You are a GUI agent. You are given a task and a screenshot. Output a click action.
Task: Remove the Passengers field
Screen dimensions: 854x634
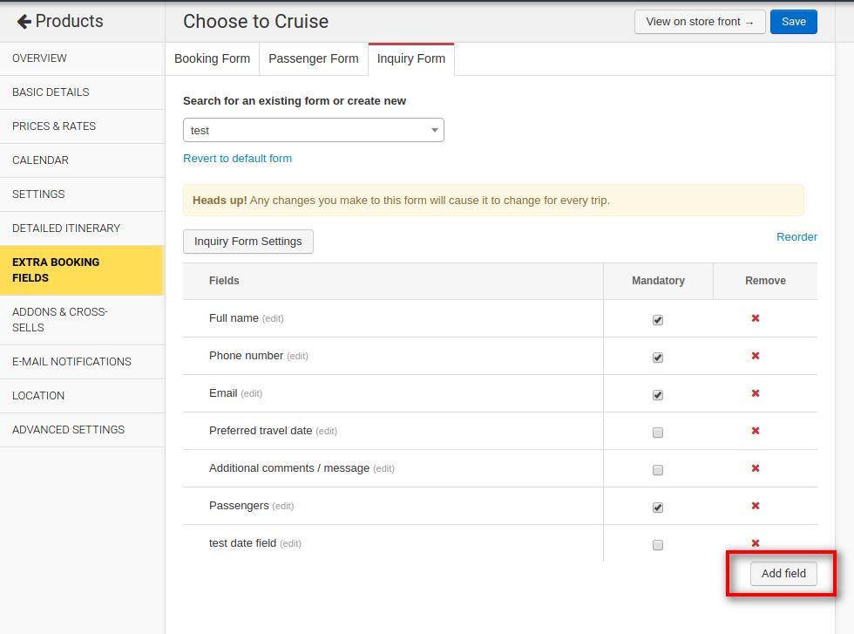tap(756, 506)
